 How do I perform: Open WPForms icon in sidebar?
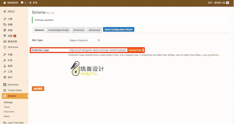point(5,47)
